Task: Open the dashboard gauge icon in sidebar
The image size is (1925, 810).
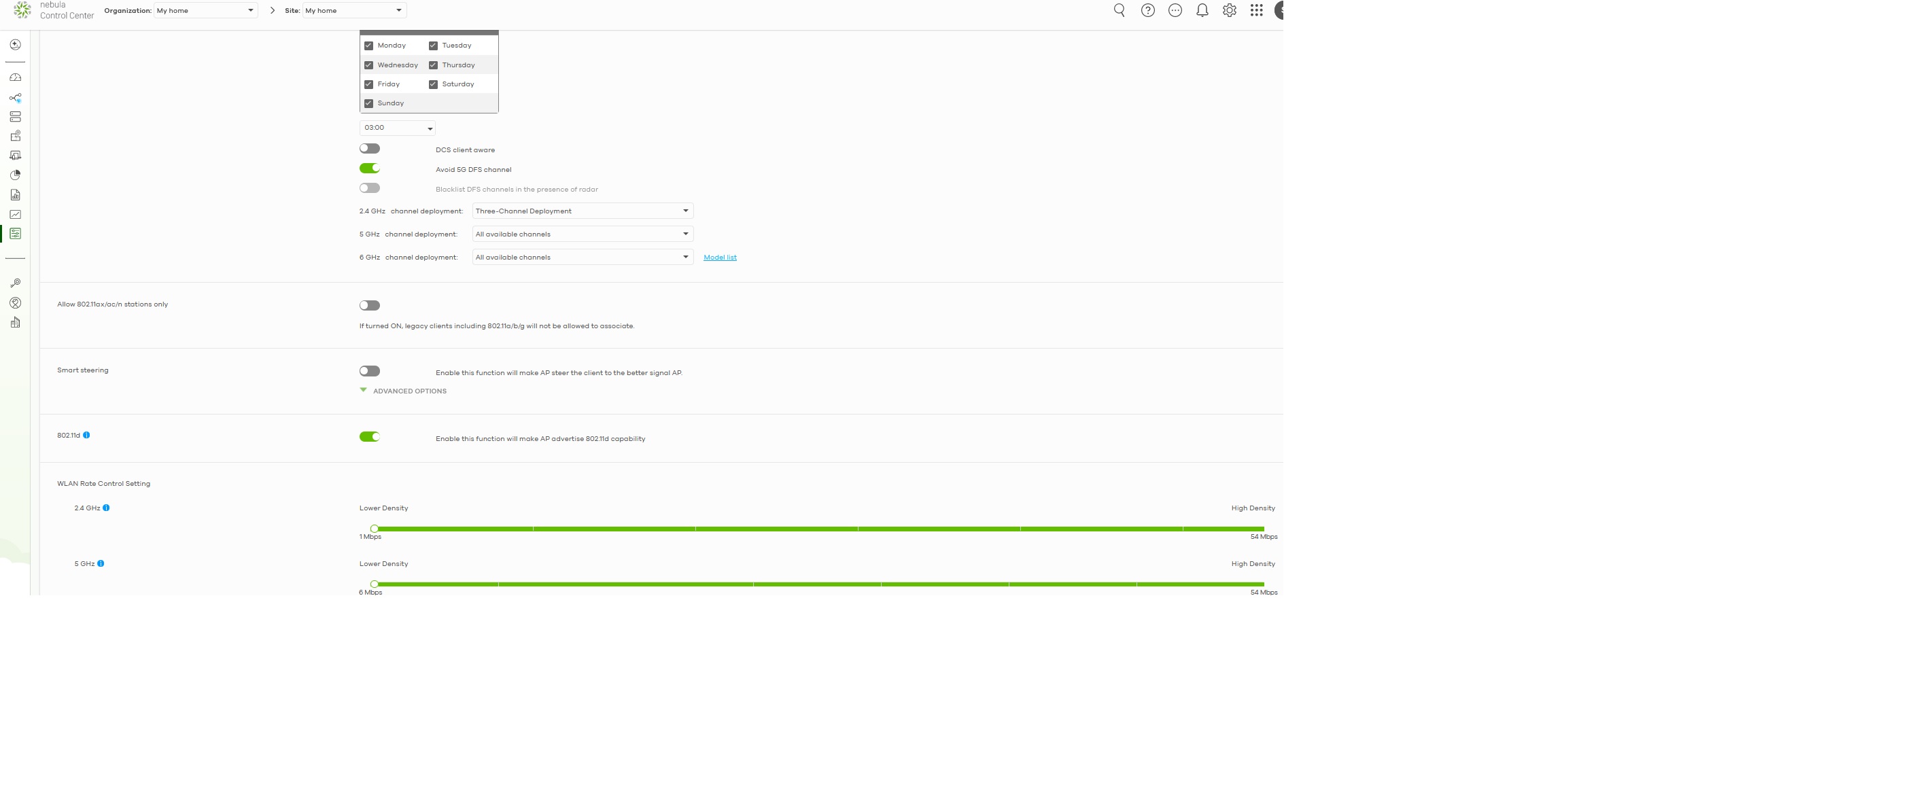Action: (x=15, y=77)
